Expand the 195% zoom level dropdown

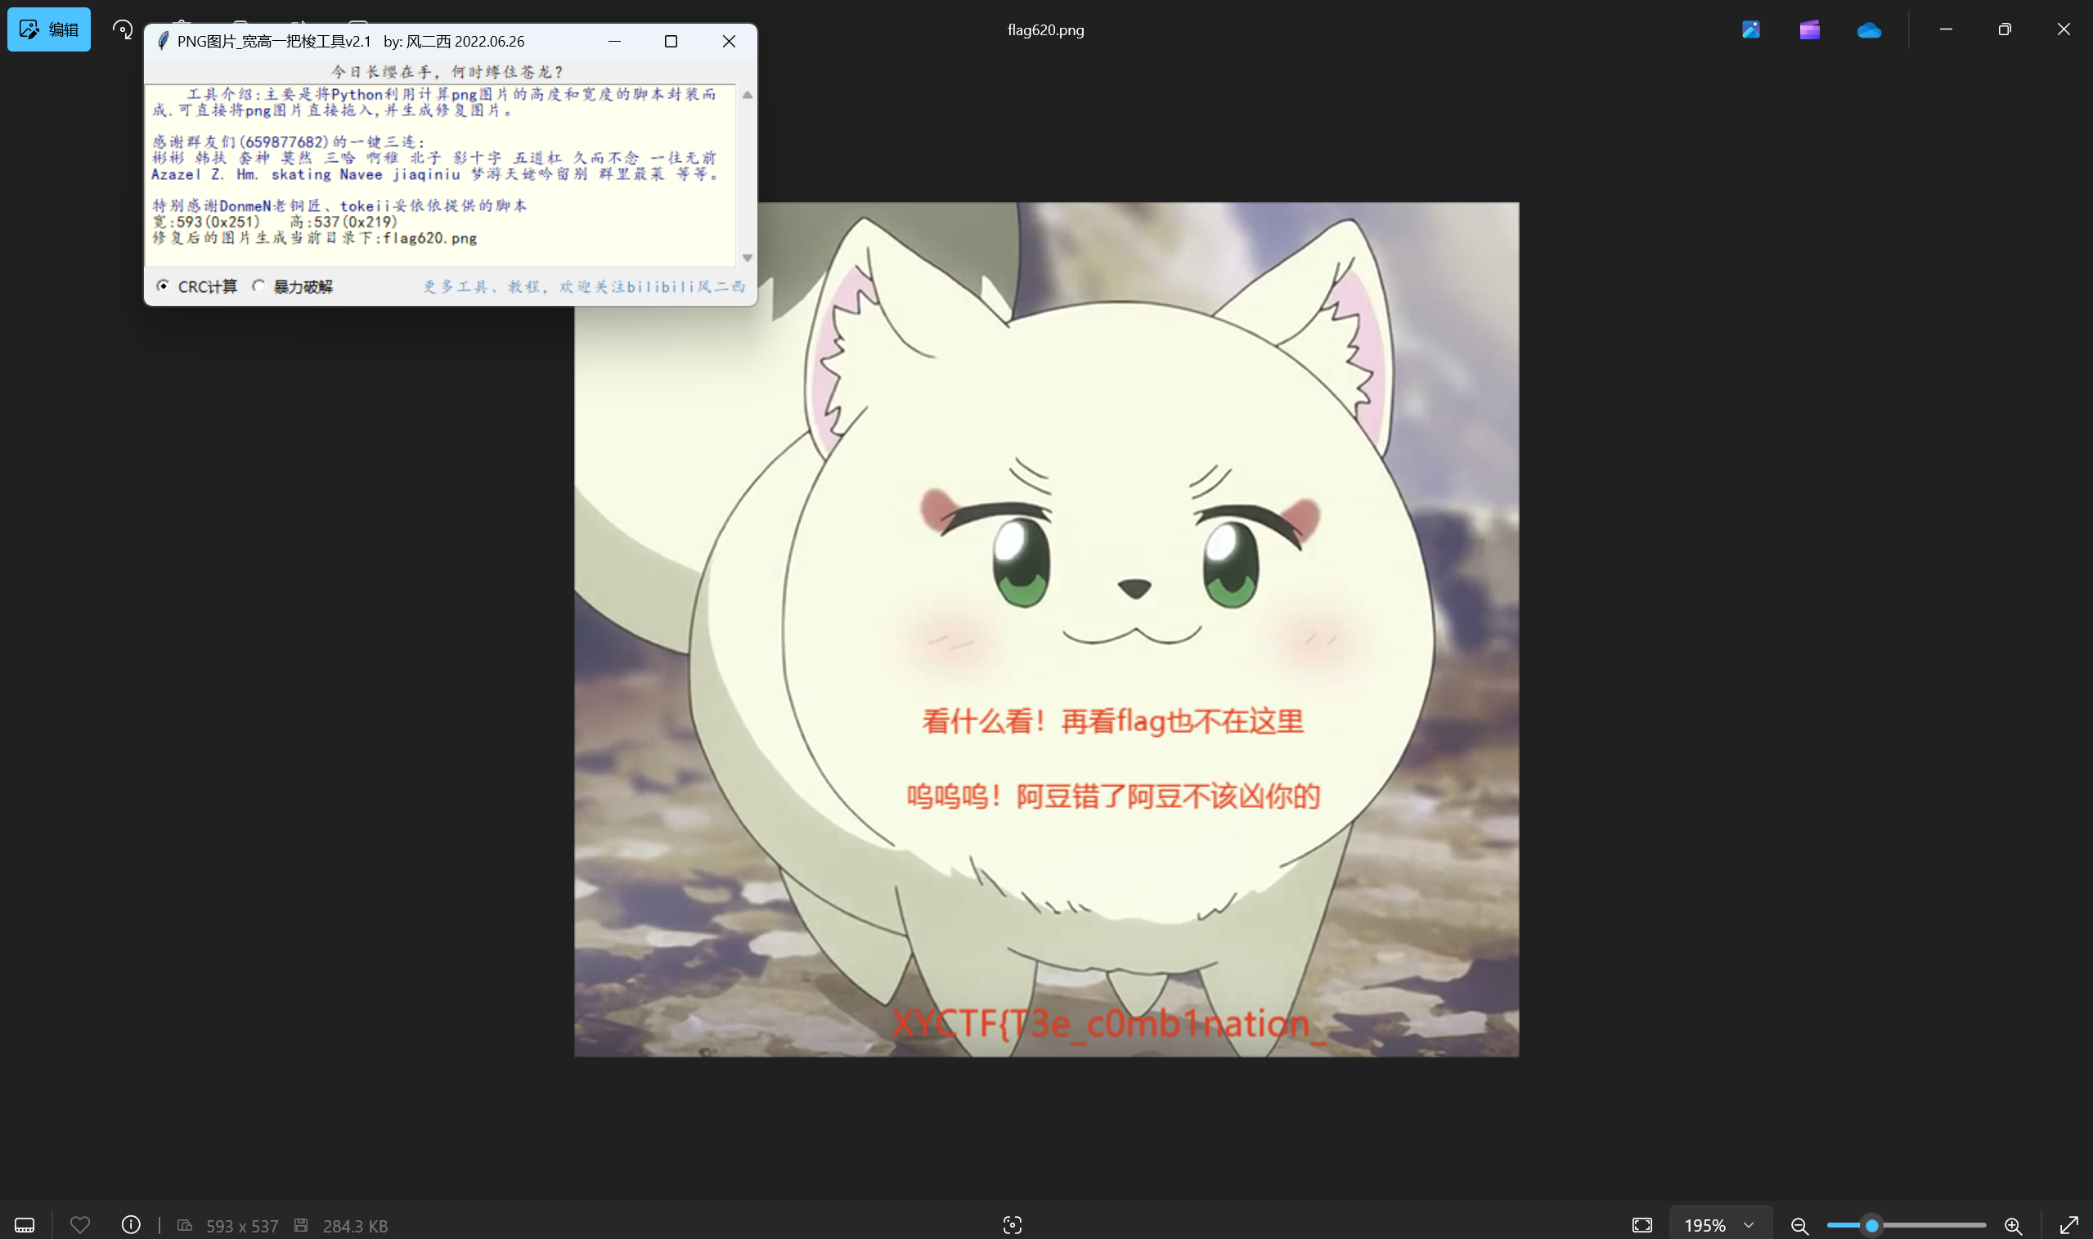[x=1721, y=1225]
